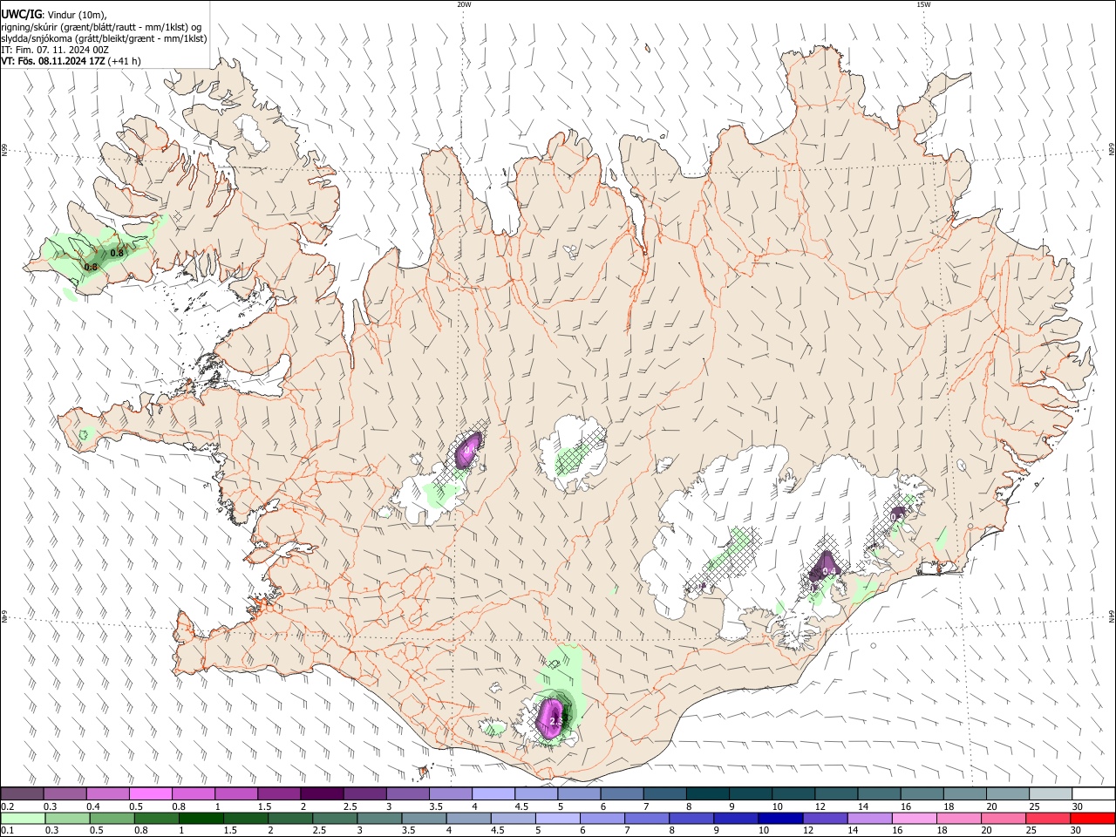Screen dimensions: 1116x837
Task: Pick the deep navy 10 swatch in the lower scale
Action: pyautogui.click(x=779, y=818)
